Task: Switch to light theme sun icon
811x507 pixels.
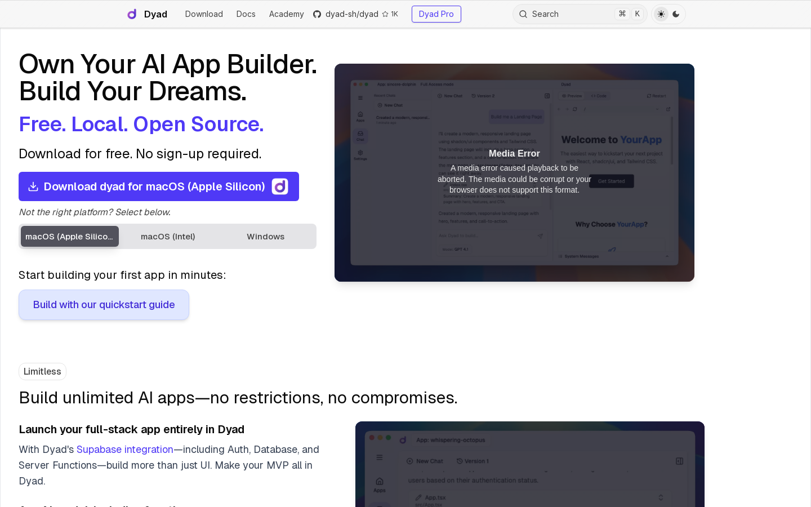Action: point(661,14)
